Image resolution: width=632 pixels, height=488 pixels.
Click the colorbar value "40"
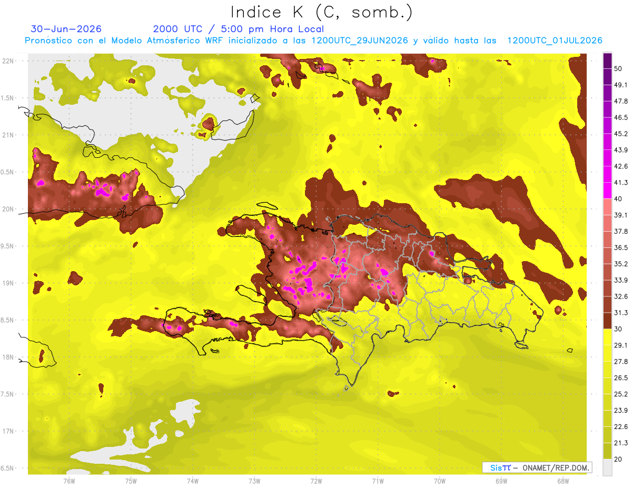tap(619, 198)
